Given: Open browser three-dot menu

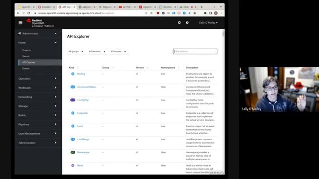Looking at the screenshot, I should tap(221, 13).
